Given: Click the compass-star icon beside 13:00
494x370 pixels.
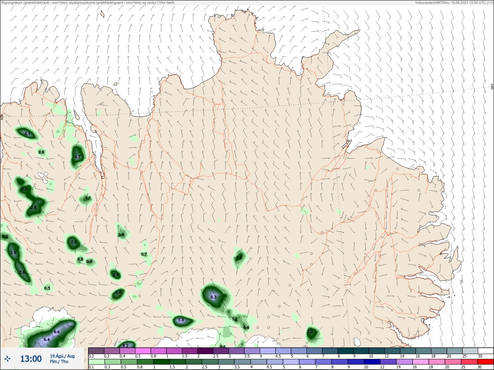Looking at the screenshot, I should coord(7,360).
